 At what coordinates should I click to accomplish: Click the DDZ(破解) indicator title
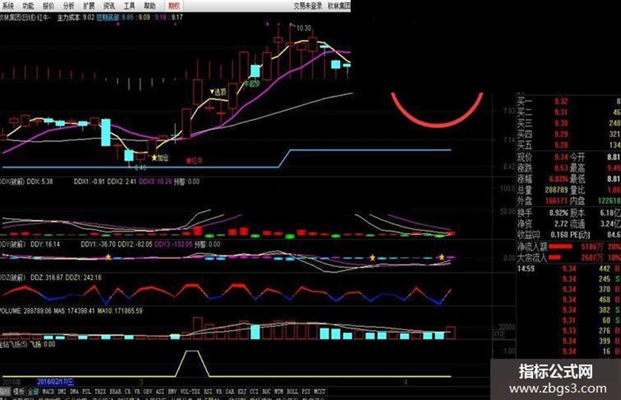point(12,278)
